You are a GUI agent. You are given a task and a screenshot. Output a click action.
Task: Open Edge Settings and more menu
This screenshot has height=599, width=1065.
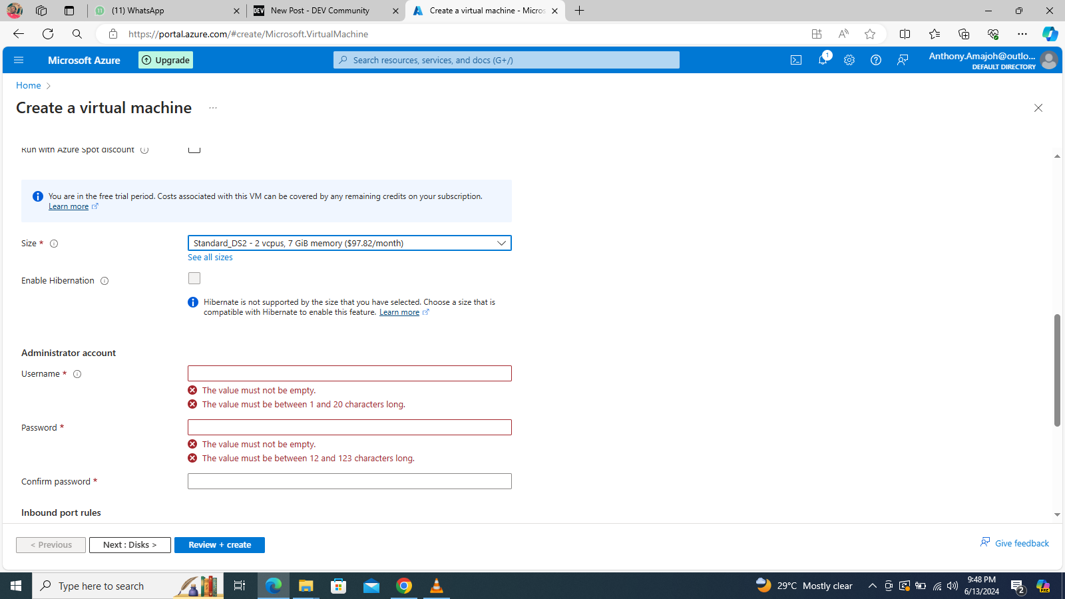(x=1022, y=34)
